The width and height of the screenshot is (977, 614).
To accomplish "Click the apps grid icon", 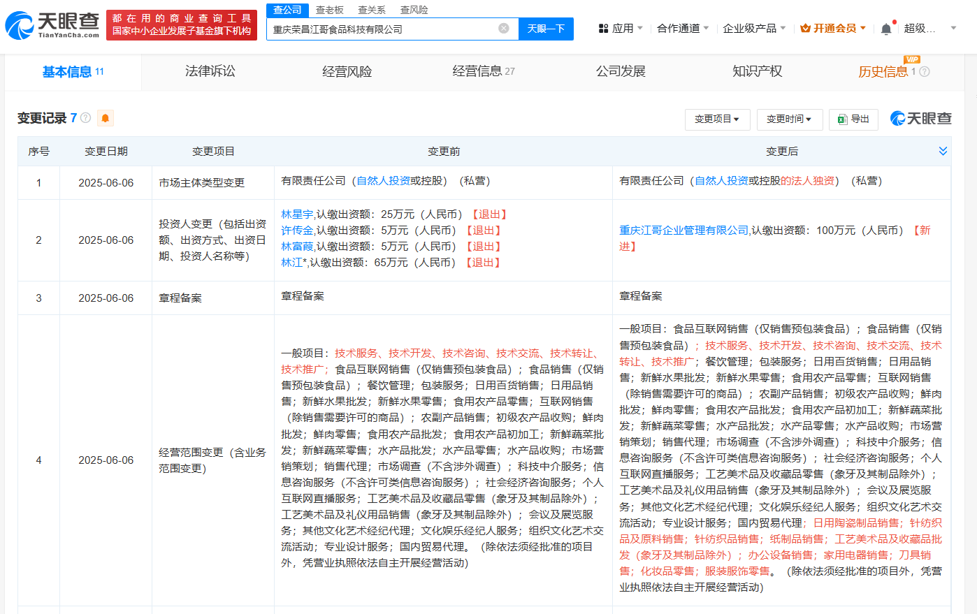I will pos(604,29).
